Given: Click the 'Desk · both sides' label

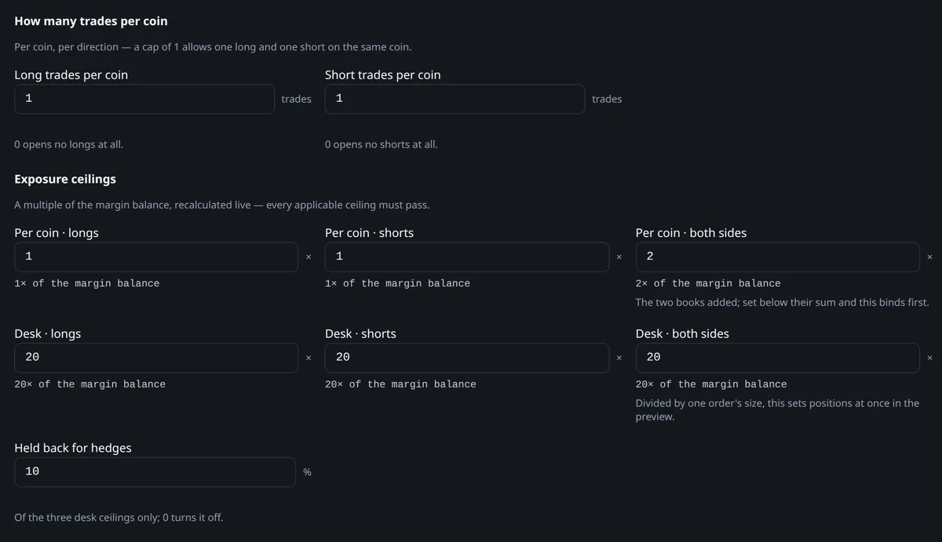Looking at the screenshot, I should coord(682,333).
